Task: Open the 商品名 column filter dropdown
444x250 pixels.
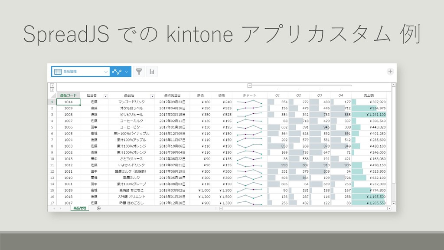Action: [x=152, y=96]
